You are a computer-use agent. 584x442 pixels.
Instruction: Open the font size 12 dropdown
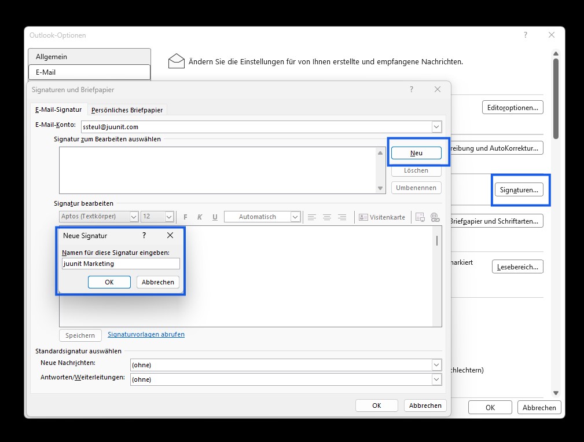[169, 217]
